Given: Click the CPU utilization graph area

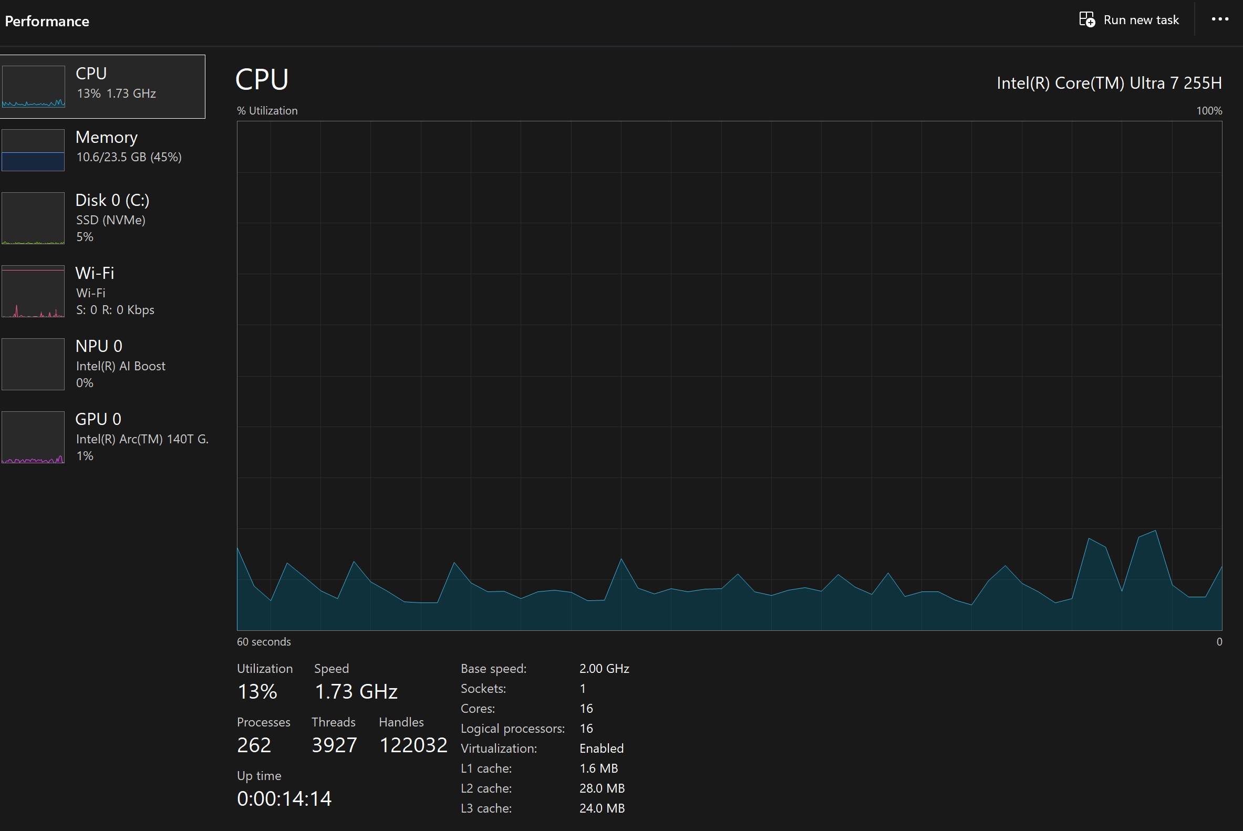Looking at the screenshot, I should [729, 375].
